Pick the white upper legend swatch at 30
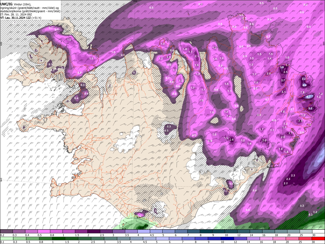 pyautogui.click(x=318, y=232)
